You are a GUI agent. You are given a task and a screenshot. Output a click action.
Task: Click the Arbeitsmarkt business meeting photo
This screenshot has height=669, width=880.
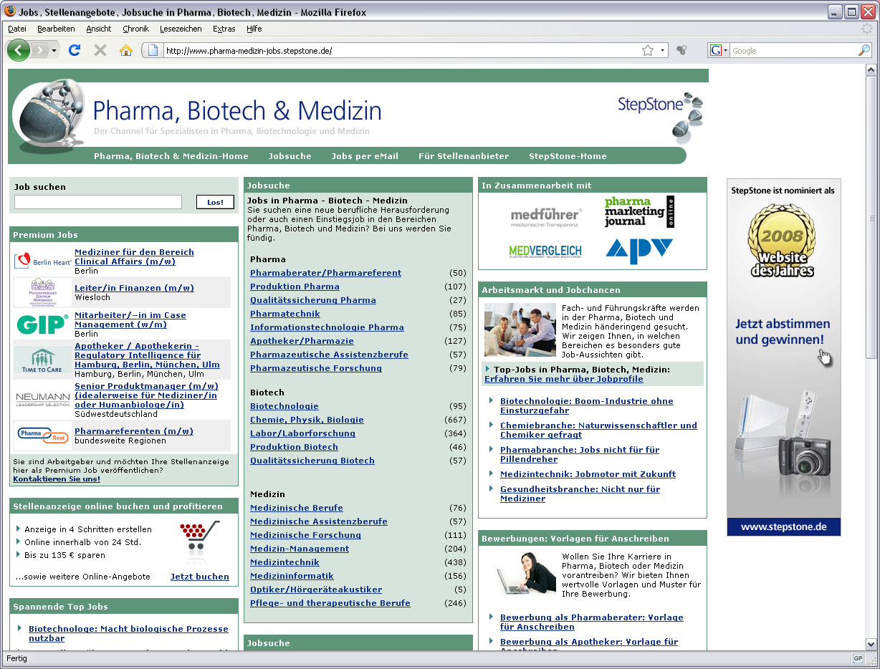520,329
